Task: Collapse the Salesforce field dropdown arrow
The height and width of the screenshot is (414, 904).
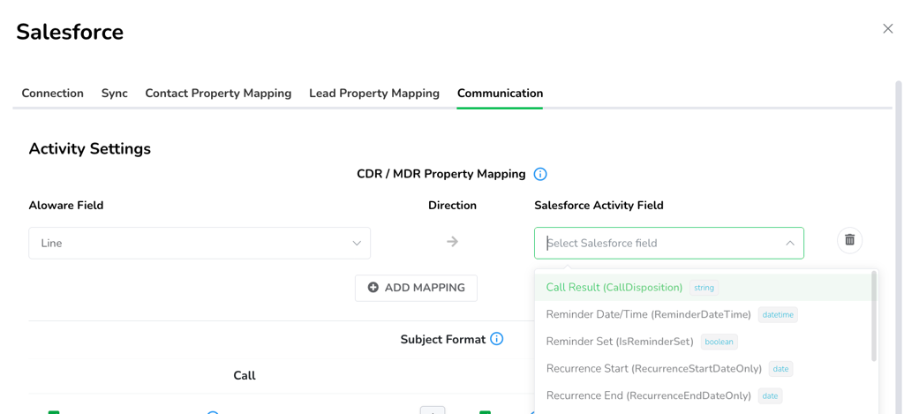Action: click(x=790, y=244)
